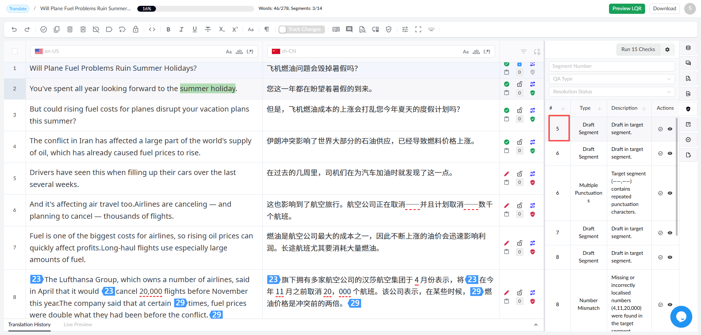Open the fullscreen expand icon
The image size is (701, 335).
pyautogui.click(x=418, y=30)
